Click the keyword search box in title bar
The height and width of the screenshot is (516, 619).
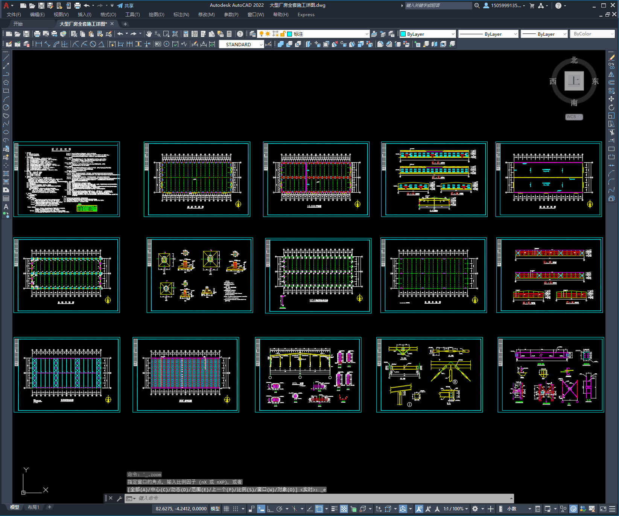coord(438,6)
